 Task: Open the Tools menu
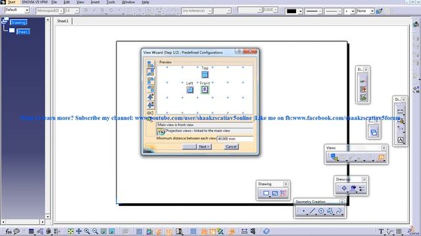coord(111,2)
